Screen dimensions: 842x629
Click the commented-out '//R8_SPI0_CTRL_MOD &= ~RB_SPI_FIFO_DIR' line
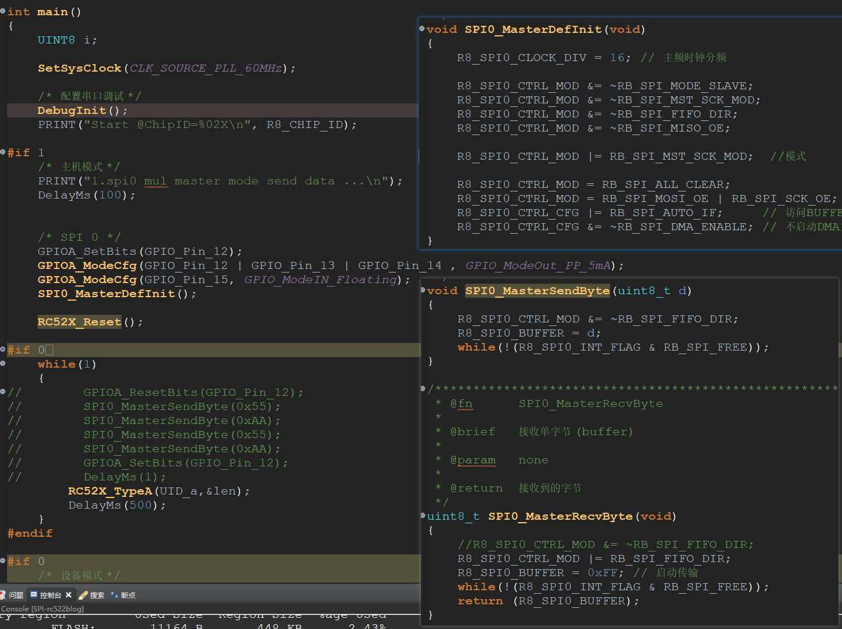point(605,544)
